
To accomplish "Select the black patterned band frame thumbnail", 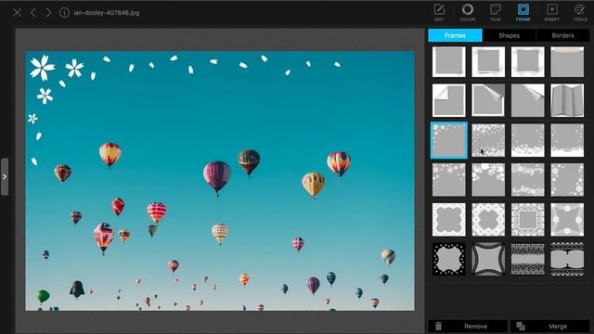I will click(x=528, y=259).
